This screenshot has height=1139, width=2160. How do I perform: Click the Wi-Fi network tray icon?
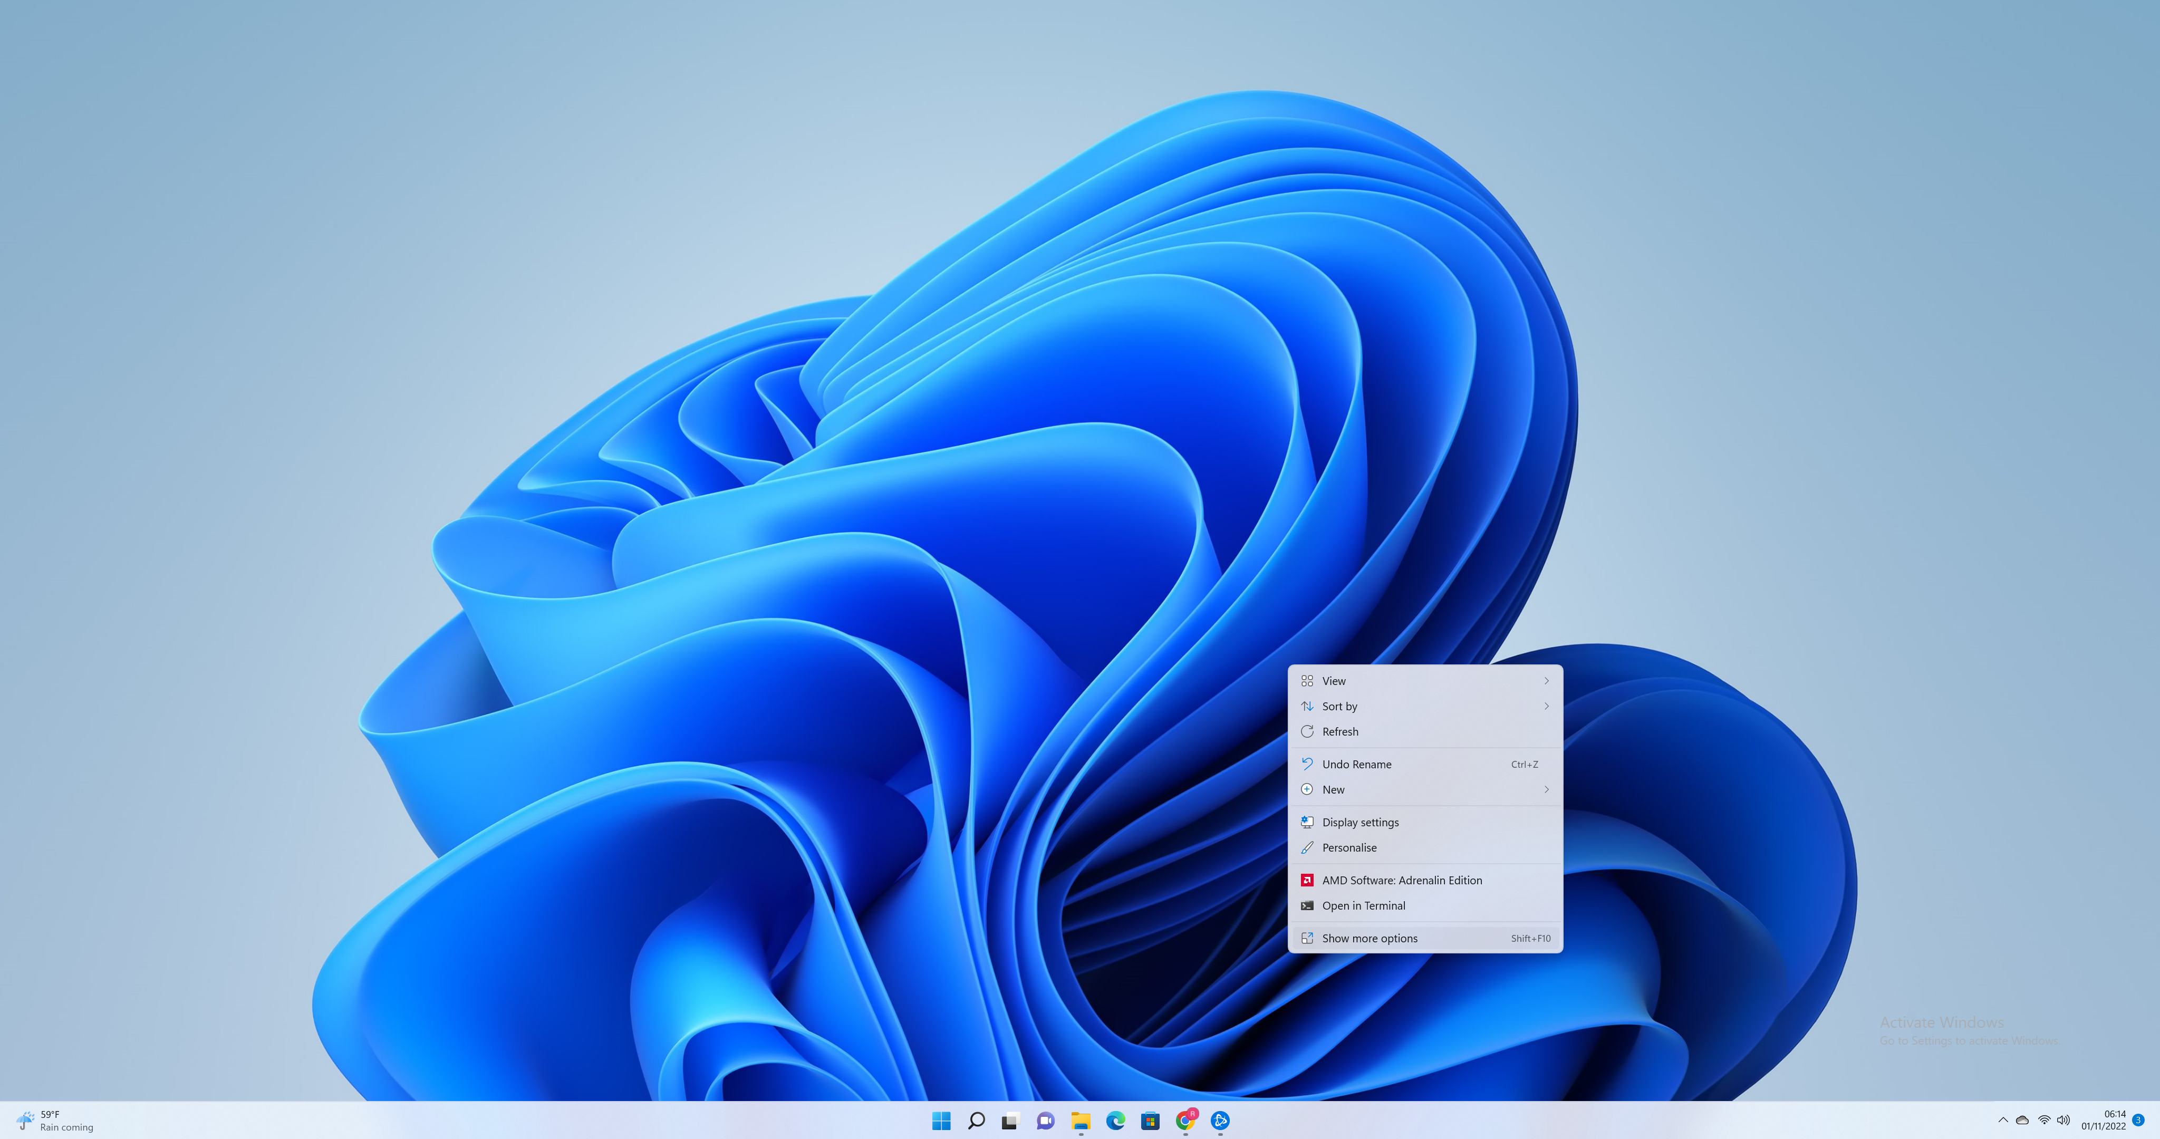tap(2045, 1121)
